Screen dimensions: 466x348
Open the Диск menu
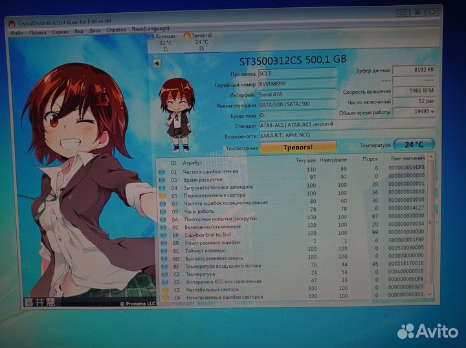(x=94, y=30)
